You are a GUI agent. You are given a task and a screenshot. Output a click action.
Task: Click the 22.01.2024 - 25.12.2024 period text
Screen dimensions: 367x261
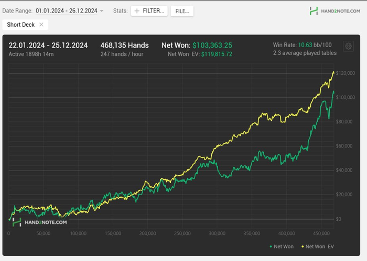(48, 45)
